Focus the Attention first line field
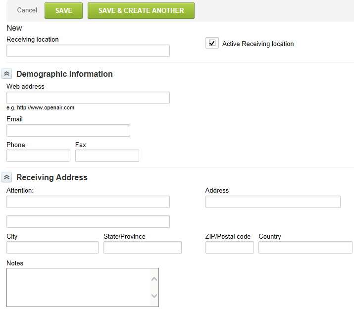This screenshot has width=354, height=309. point(88,202)
